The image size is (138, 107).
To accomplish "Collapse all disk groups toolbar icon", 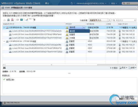I will click(30, 19).
